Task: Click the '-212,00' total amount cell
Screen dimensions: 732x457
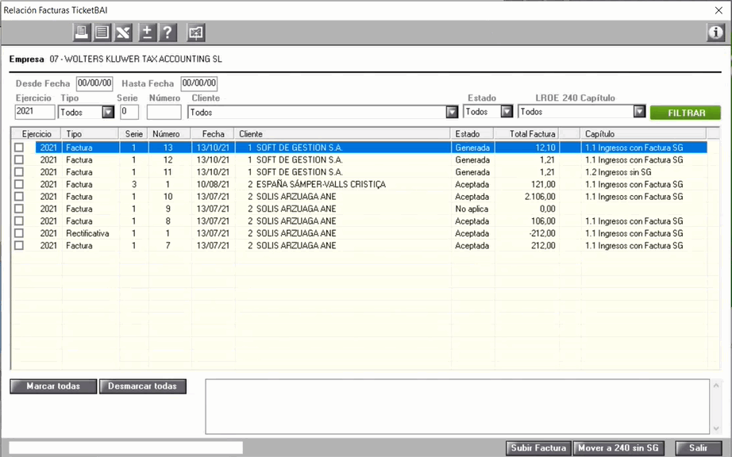Action: (542, 233)
